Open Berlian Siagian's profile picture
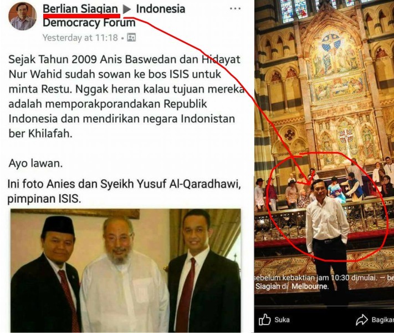The width and height of the screenshot is (394, 333). [x=23, y=16]
